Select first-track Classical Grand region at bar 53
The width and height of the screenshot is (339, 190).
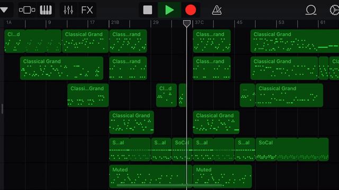tap(295, 41)
